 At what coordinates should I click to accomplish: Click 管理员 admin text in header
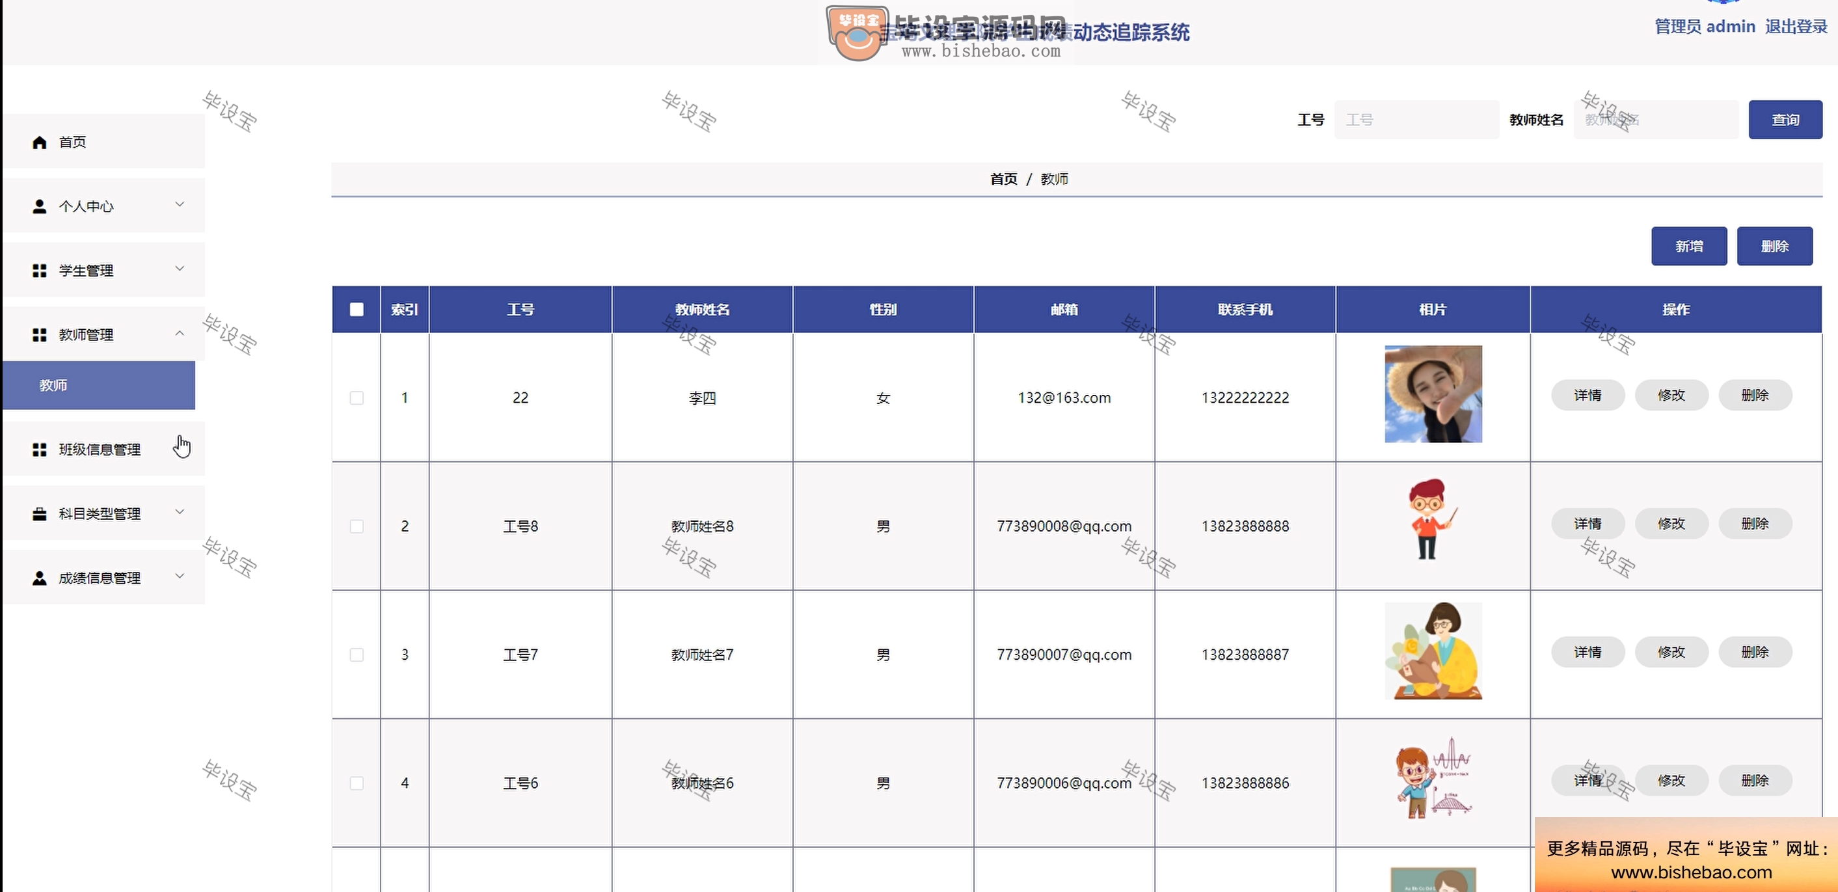[x=1705, y=27]
